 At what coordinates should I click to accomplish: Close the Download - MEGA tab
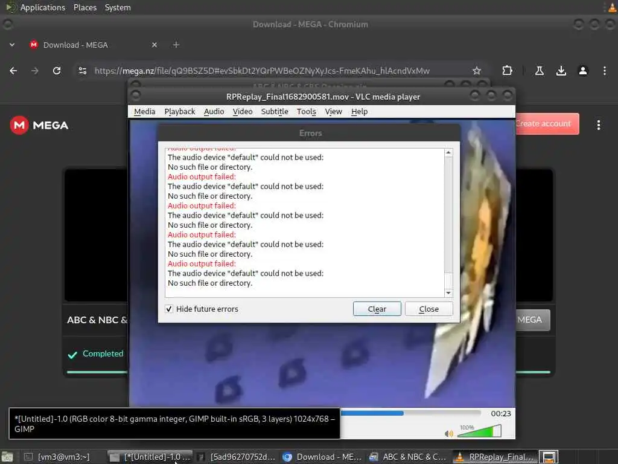154,45
